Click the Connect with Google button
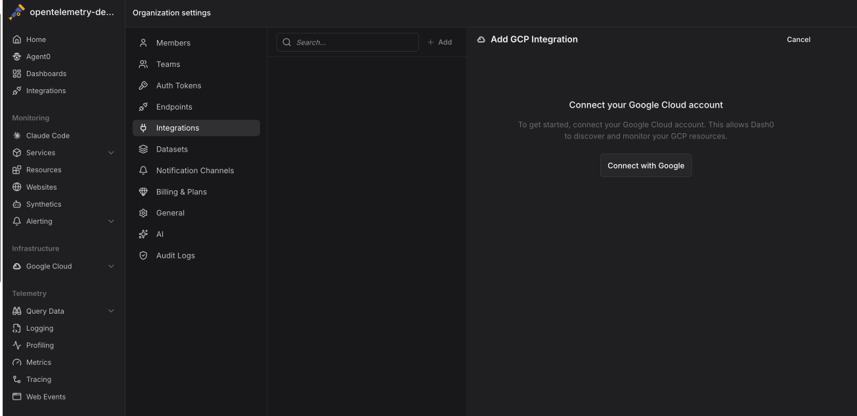The width and height of the screenshot is (857, 416). 646,165
